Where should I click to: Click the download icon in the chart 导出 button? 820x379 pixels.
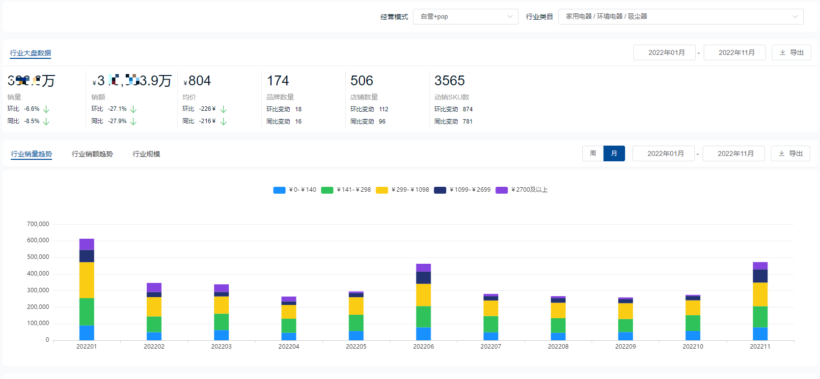[x=782, y=153]
